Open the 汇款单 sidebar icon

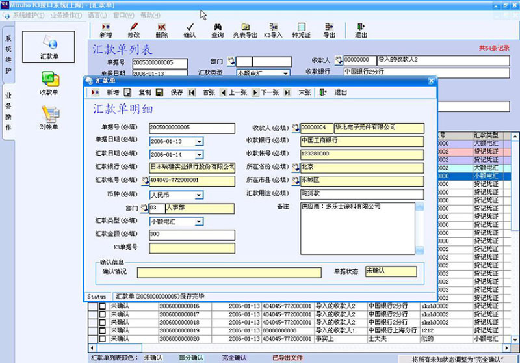tap(49, 47)
